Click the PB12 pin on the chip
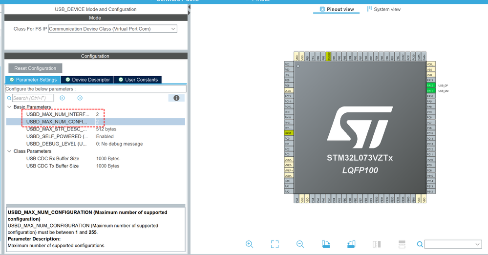Image resolution: width=488 pixels, height=255 pixels. point(431,191)
